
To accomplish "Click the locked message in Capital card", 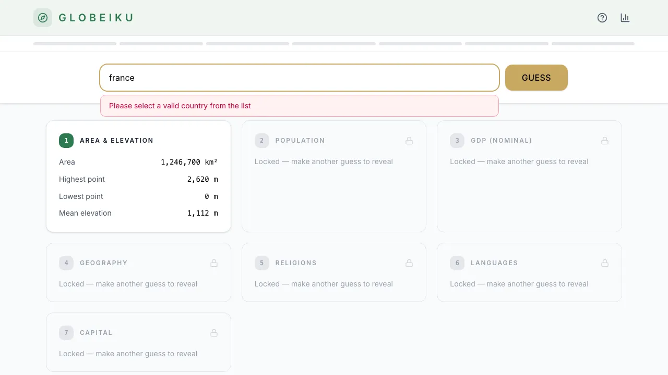I will click(x=128, y=354).
